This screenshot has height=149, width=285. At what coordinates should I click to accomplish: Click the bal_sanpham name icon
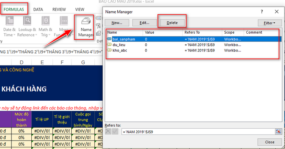(x=109, y=39)
